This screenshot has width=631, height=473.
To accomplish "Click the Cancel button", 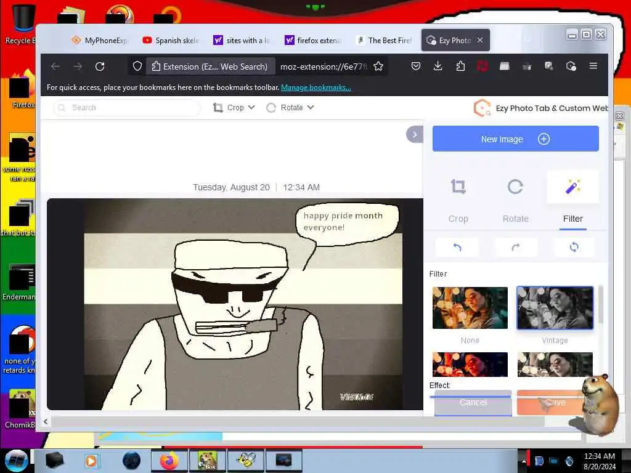I will tap(473, 403).
